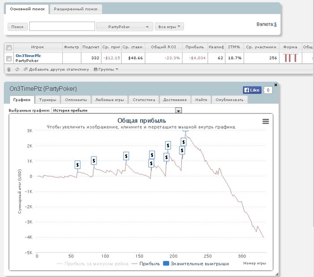Click the Like count box showing 0

click(268, 90)
